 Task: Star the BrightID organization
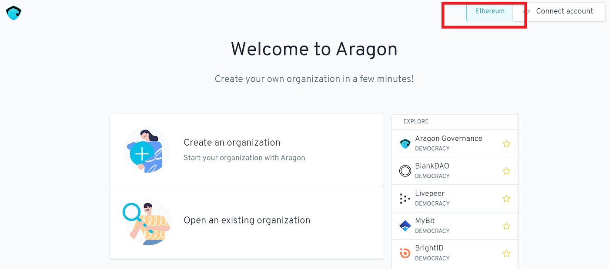506,253
